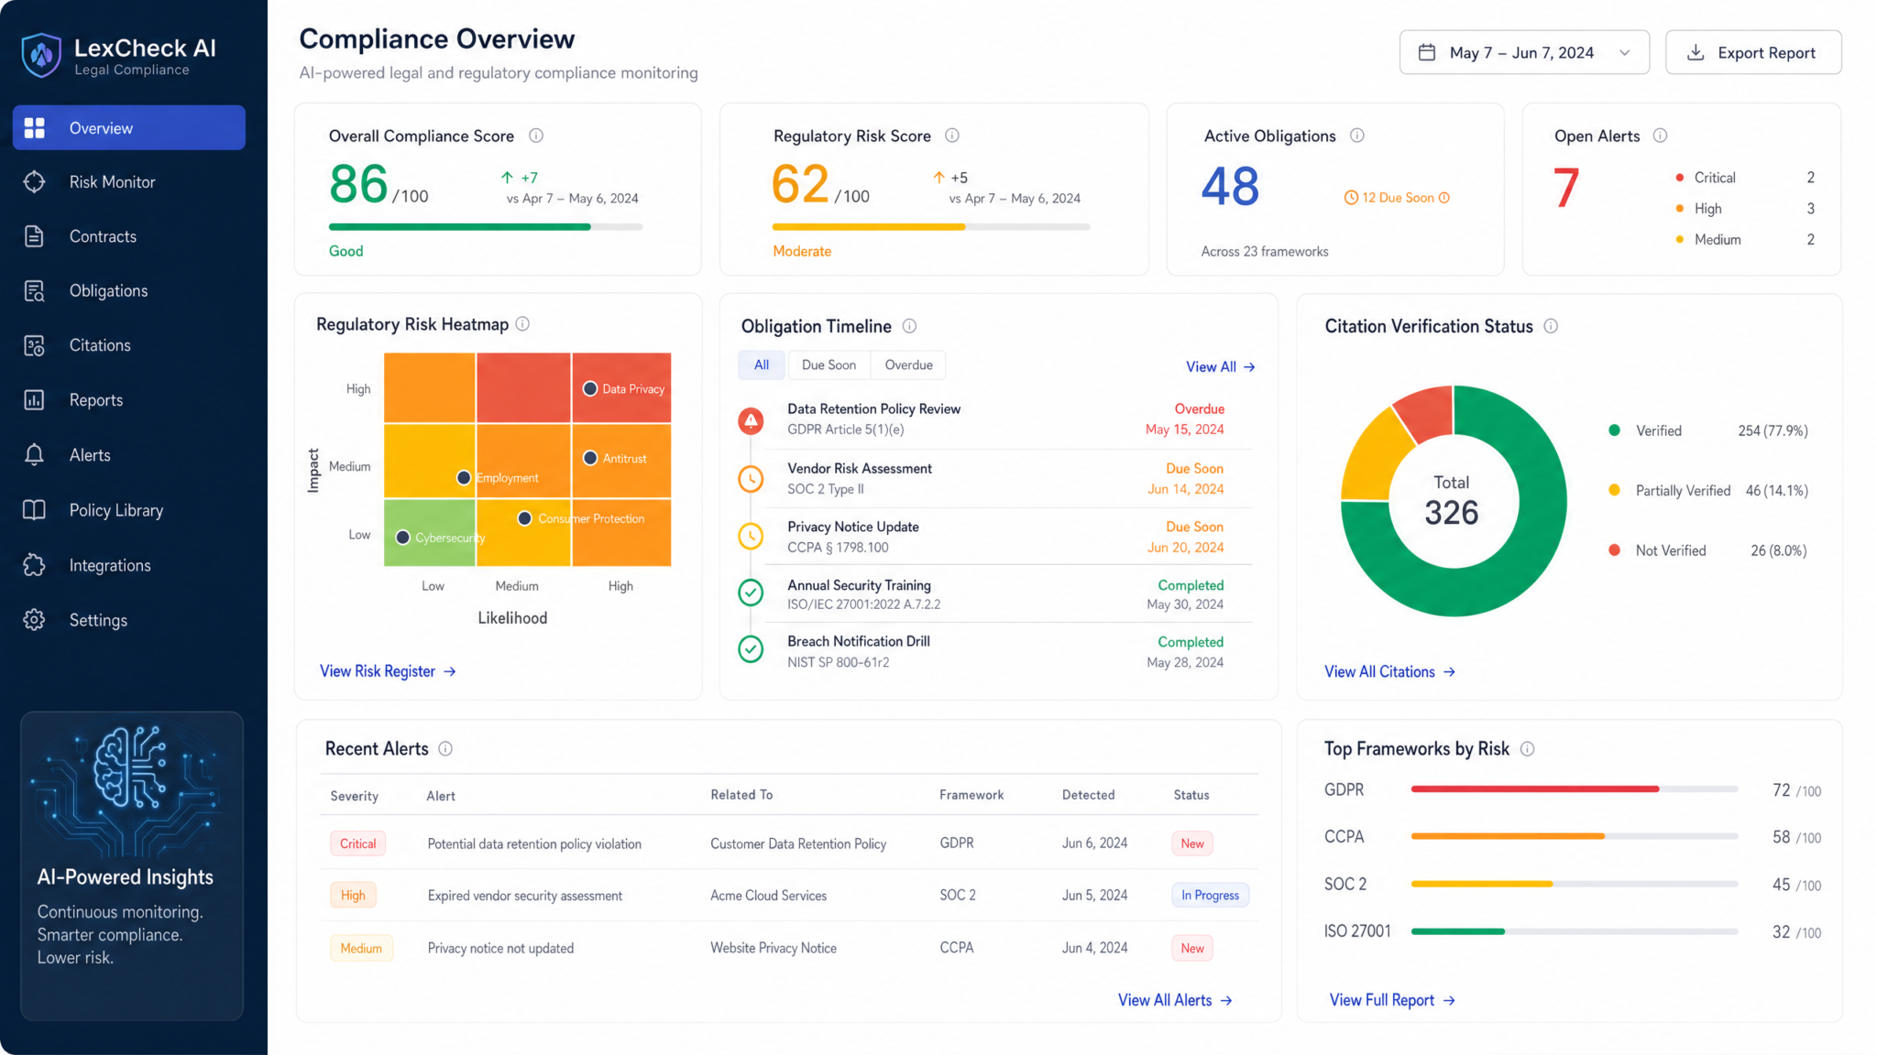Image resolution: width=1877 pixels, height=1055 pixels.
Task: Click the Employment heatmap marker
Action: coord(464,477)
